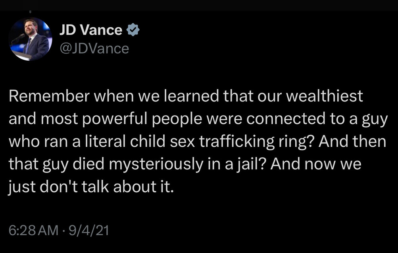Click the word "connected" in the tweet

click(286, 119)
